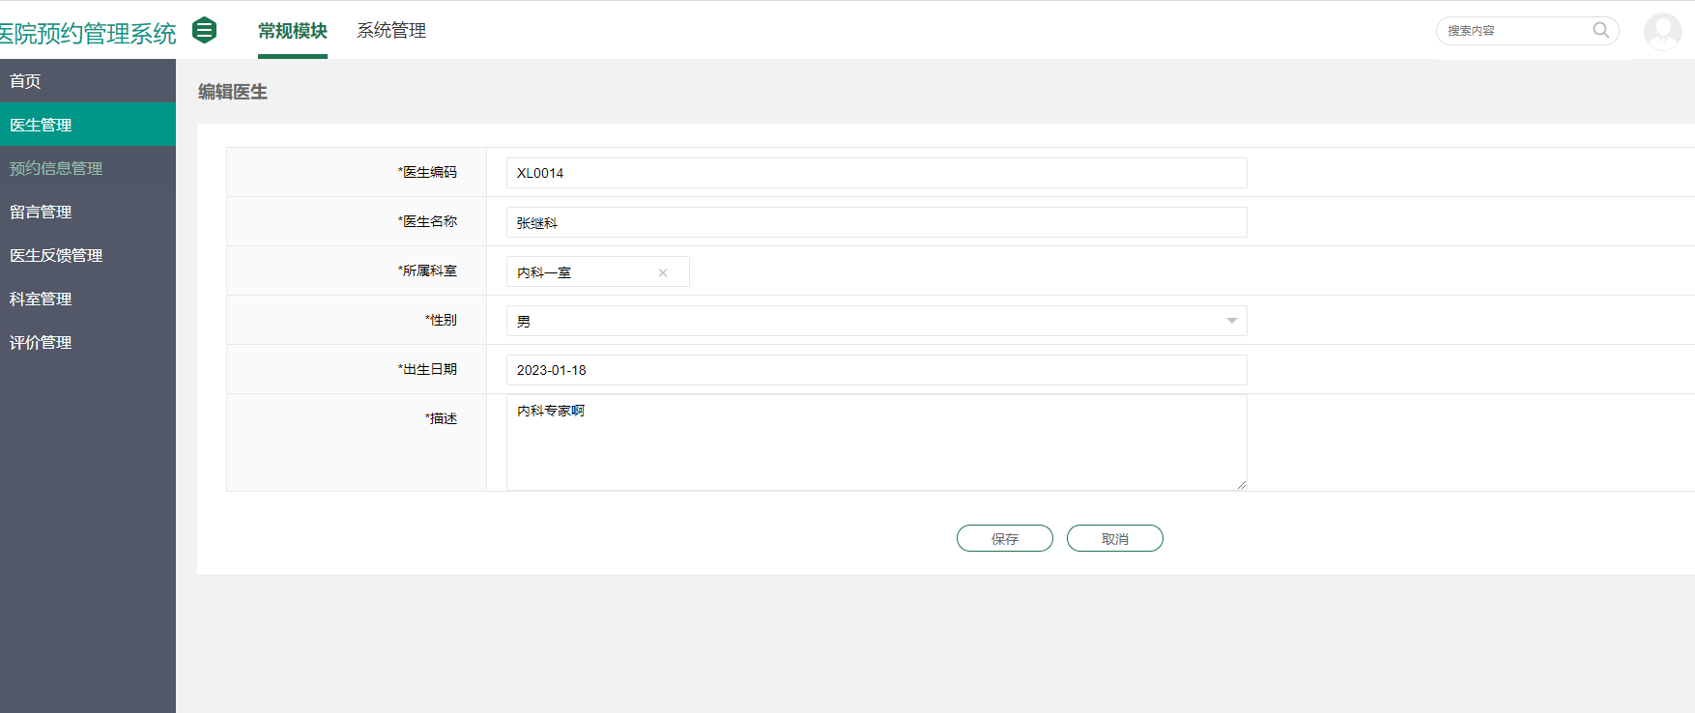The image size is (1695, 713).
Task: Clear the 内科一室 department selection
Action: point(663,272)
